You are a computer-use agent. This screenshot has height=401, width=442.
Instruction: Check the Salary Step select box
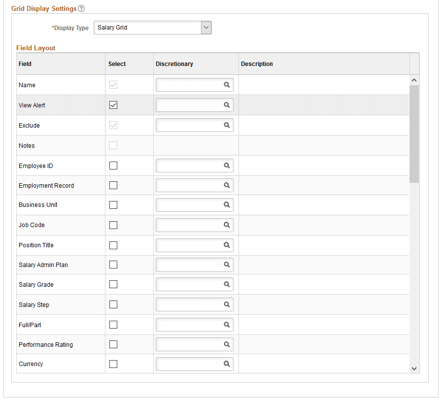[113, 304]
